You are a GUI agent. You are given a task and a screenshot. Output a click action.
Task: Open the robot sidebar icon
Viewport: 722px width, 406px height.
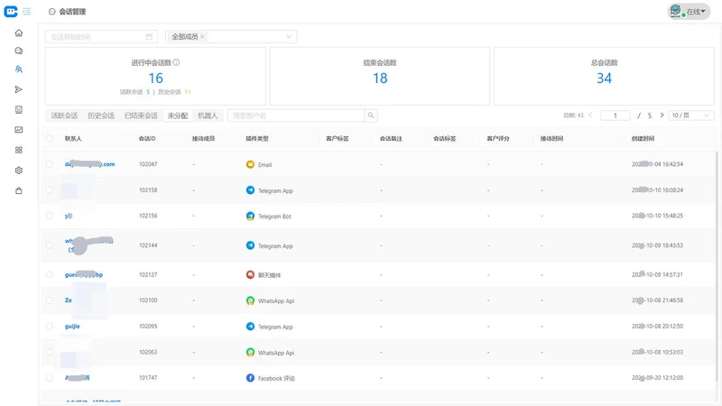pos(19,109)
